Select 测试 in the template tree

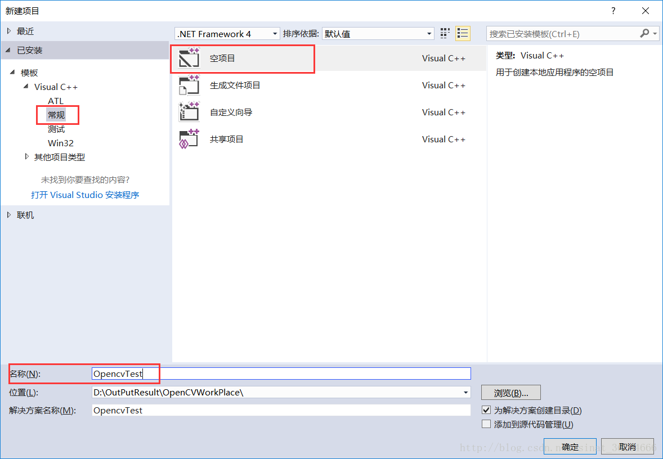pyautogui.click(x=56, y=129)
